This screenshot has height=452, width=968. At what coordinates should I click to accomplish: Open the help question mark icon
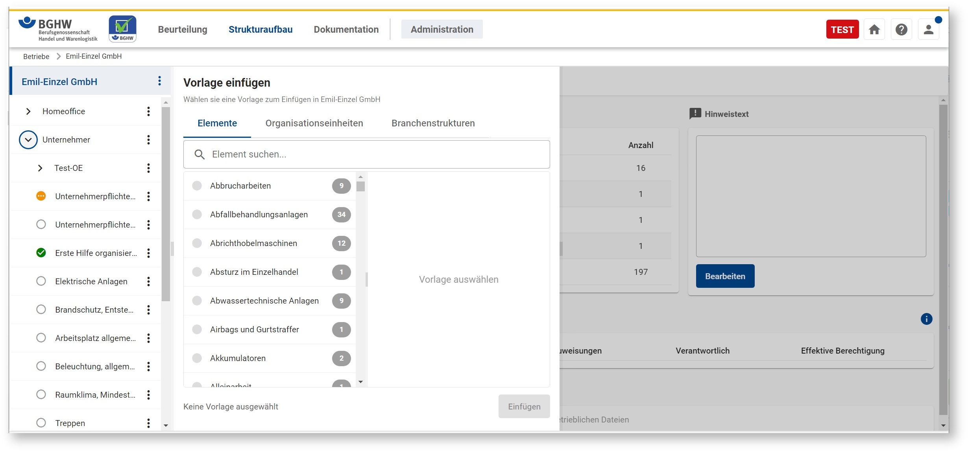(901, 30)
